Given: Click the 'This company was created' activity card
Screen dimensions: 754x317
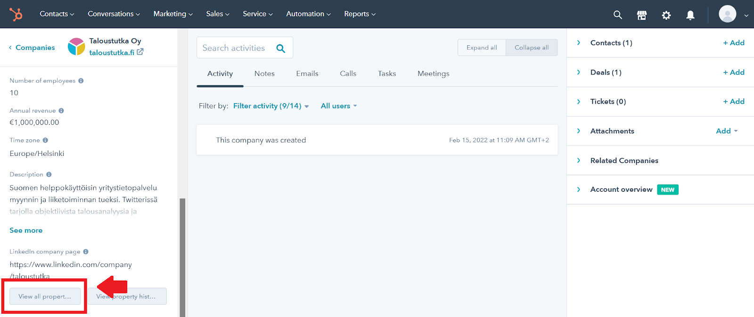Looking at the screenshot, I should click(377, 140).
